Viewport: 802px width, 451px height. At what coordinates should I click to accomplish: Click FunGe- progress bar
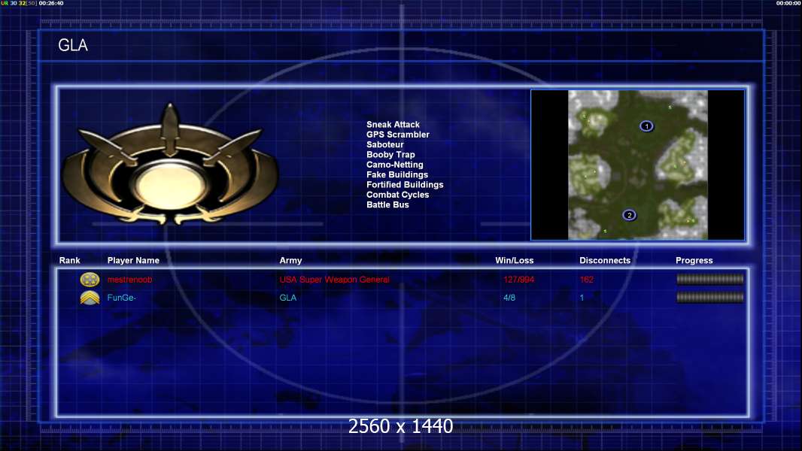(710, 297)
